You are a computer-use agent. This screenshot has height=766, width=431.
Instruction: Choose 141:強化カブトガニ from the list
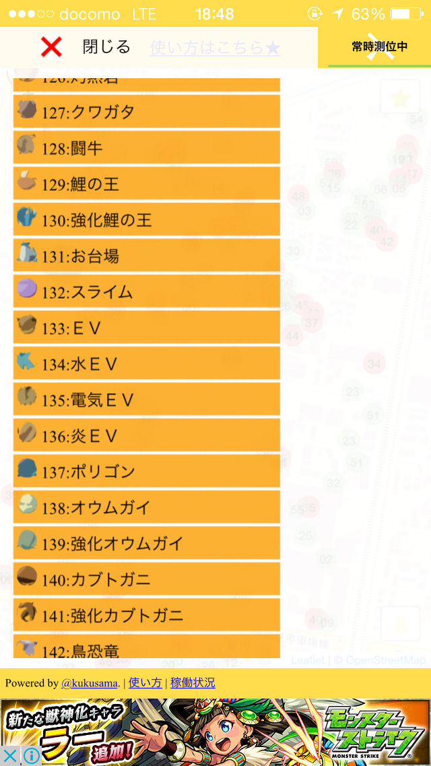coord(146,615)
